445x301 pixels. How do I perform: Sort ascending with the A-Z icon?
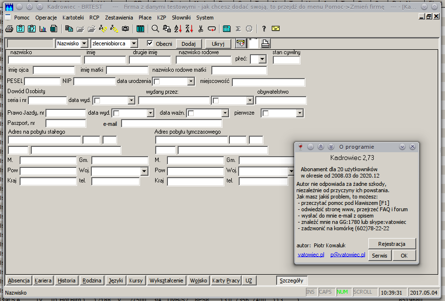point(178,29)
